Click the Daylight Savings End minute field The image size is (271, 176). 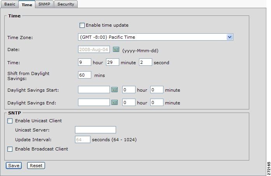click(x=157, y=102)
